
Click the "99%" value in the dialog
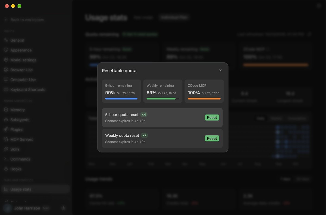(x=110, y=93)
